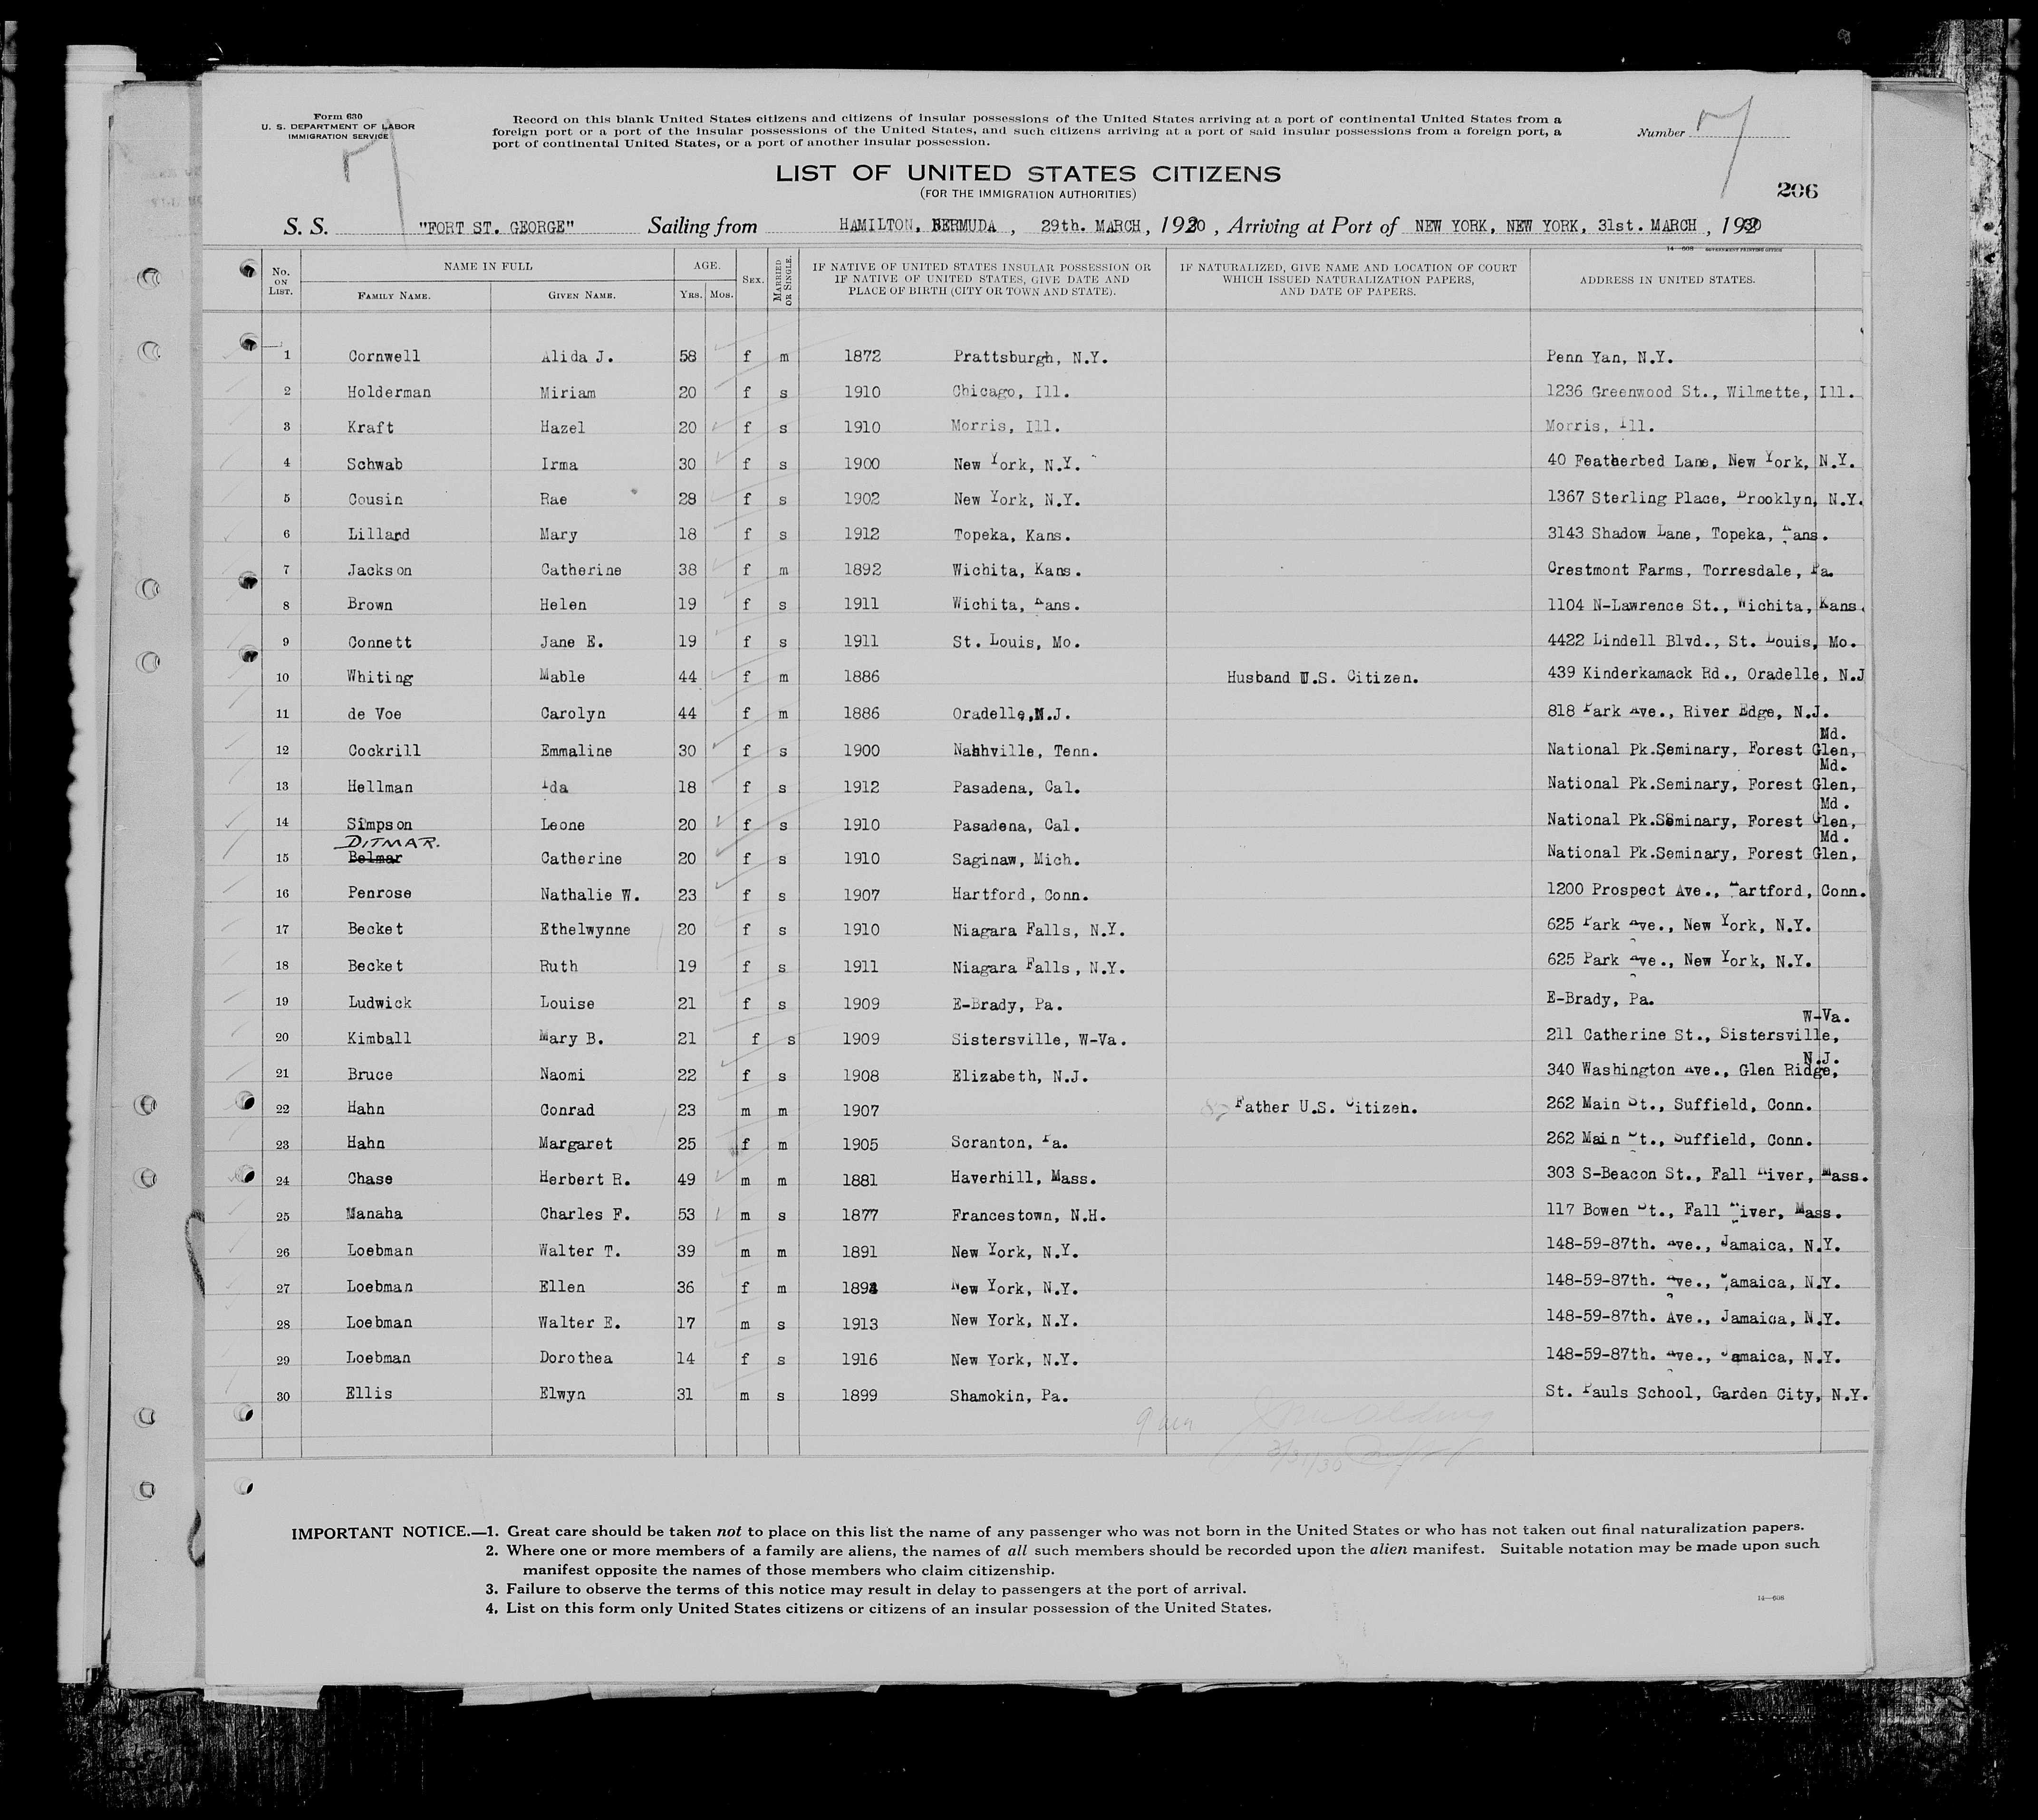Select the given name Irma
The image size is (2038, 1820).
(x=558, y=464)
